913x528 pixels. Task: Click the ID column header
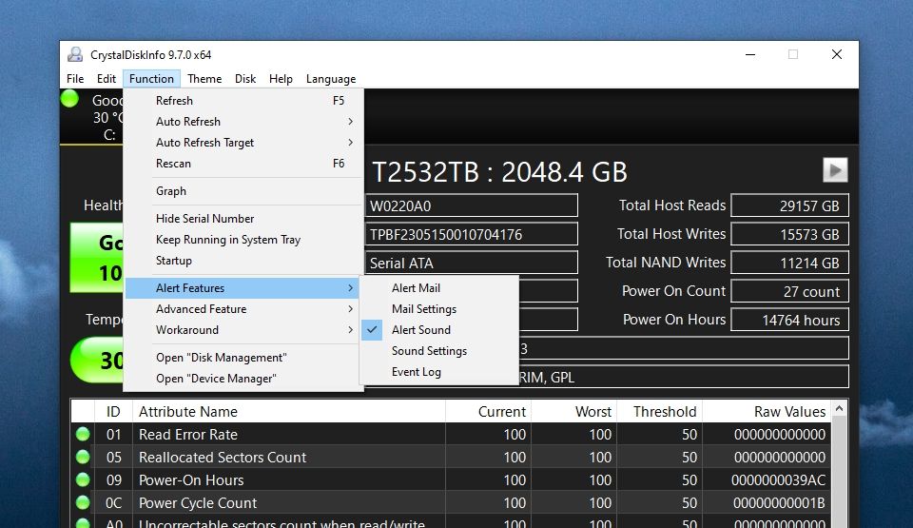113,411
